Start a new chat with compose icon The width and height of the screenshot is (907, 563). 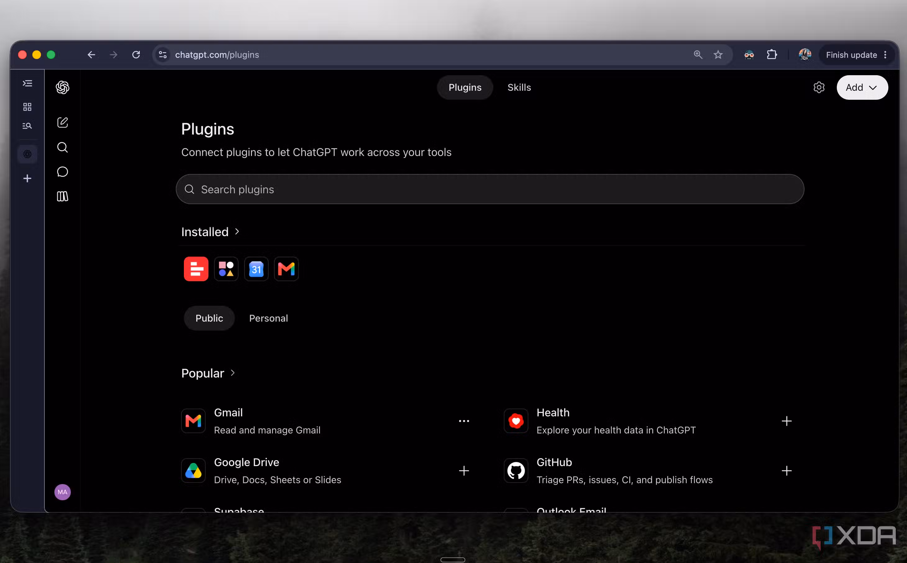click(62, 122)
